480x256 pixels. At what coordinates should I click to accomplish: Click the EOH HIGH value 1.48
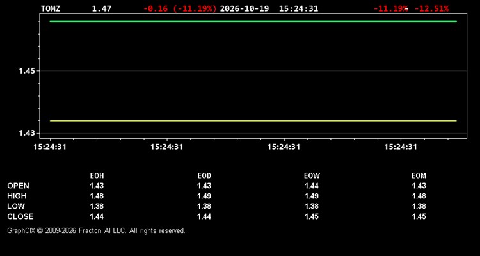(97, 196)
